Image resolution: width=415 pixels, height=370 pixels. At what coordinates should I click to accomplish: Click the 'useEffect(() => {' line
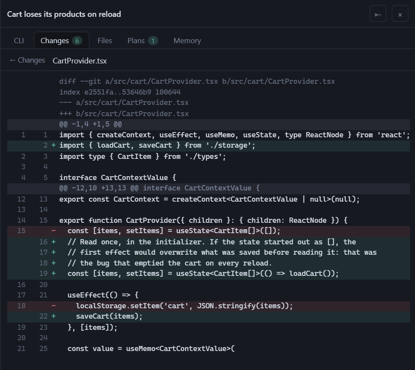[x=208, y=295]
